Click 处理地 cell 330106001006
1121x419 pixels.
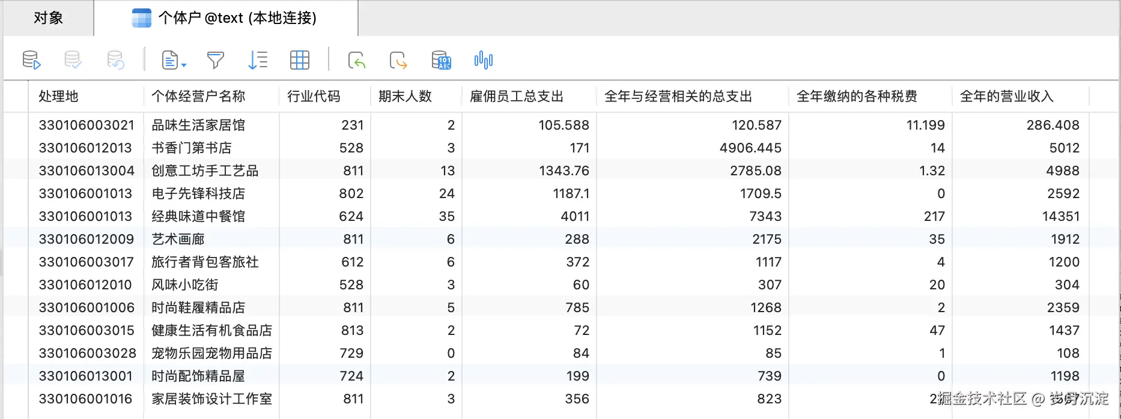pyautogui.click(x=87, y=307)
